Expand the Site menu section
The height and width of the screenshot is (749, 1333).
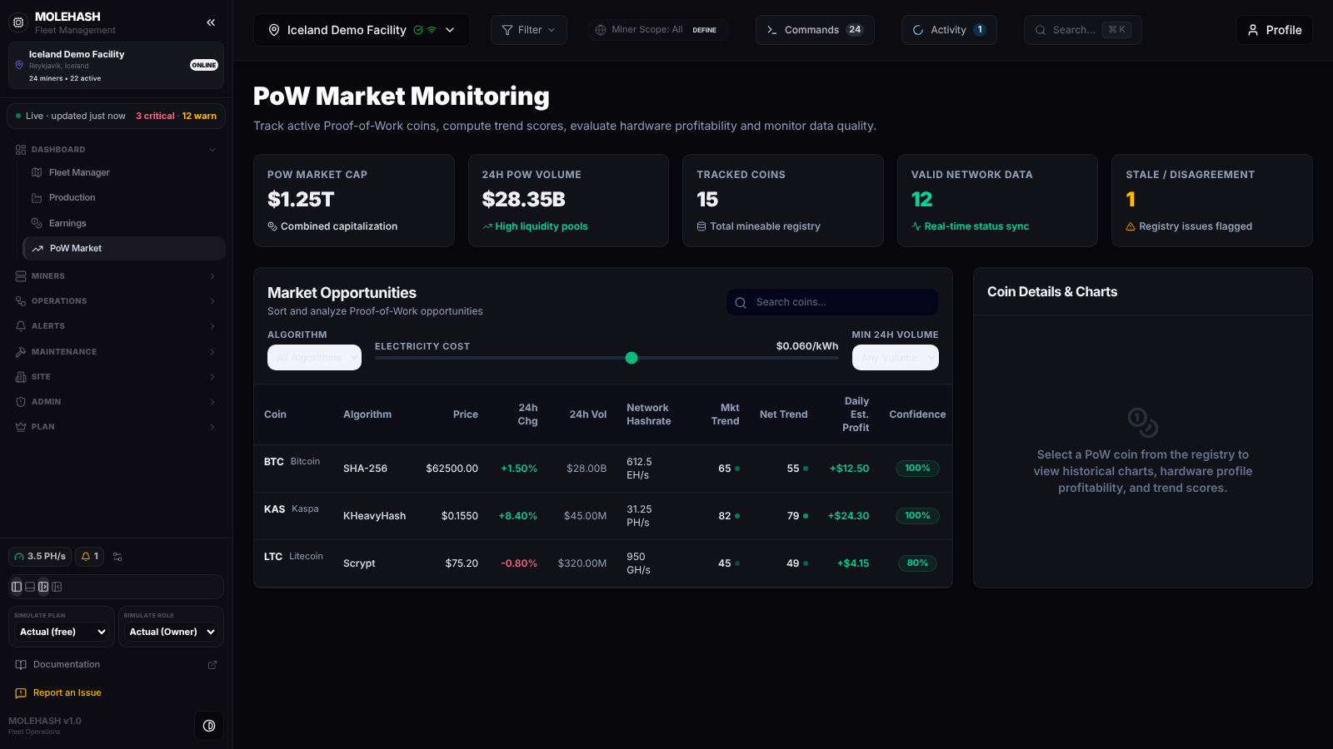116,377
